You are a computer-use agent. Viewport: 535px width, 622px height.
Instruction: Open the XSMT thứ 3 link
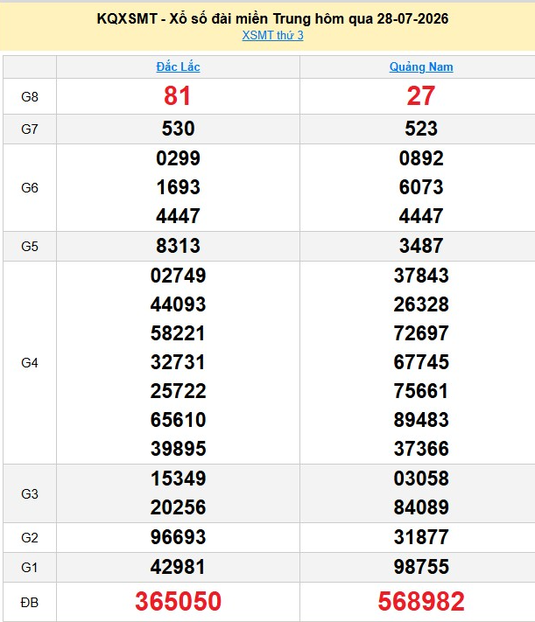pos(272,35)
